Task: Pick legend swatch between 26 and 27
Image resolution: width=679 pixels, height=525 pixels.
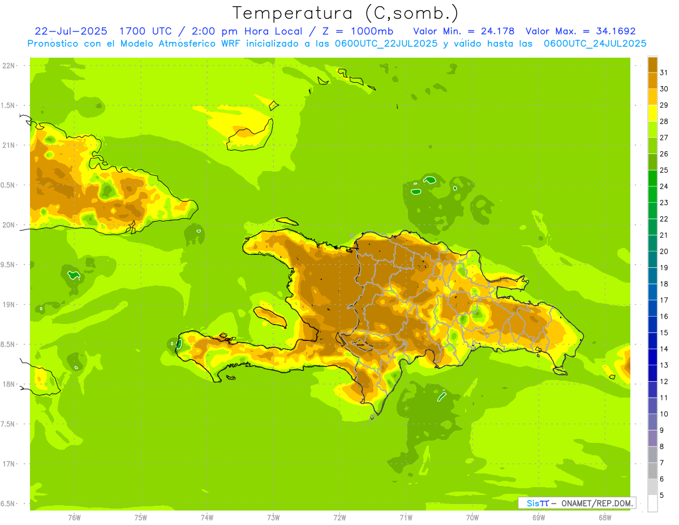Action: point(652,146)
